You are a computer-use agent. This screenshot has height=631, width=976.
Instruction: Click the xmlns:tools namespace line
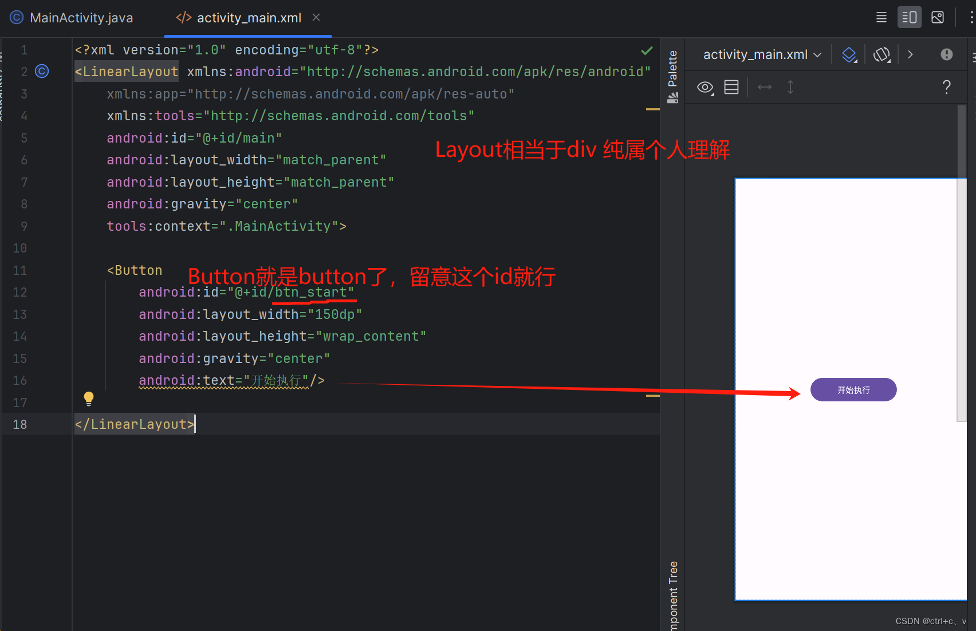[x=290, y=116]
